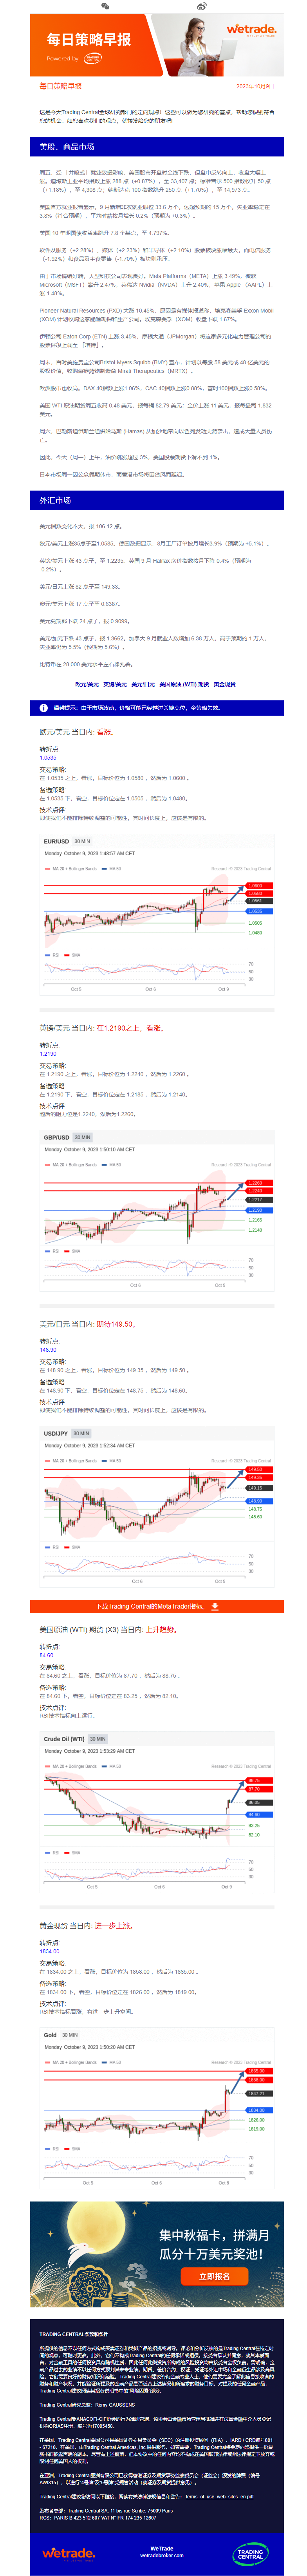The width and height of the screenshot is (307, 2576).
Task: Click the 外汇市场 section header
Action: 157,500
